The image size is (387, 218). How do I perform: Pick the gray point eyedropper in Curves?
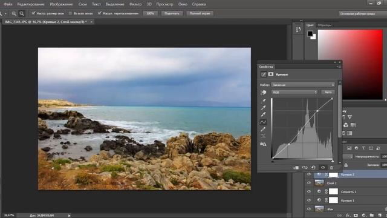264,108
